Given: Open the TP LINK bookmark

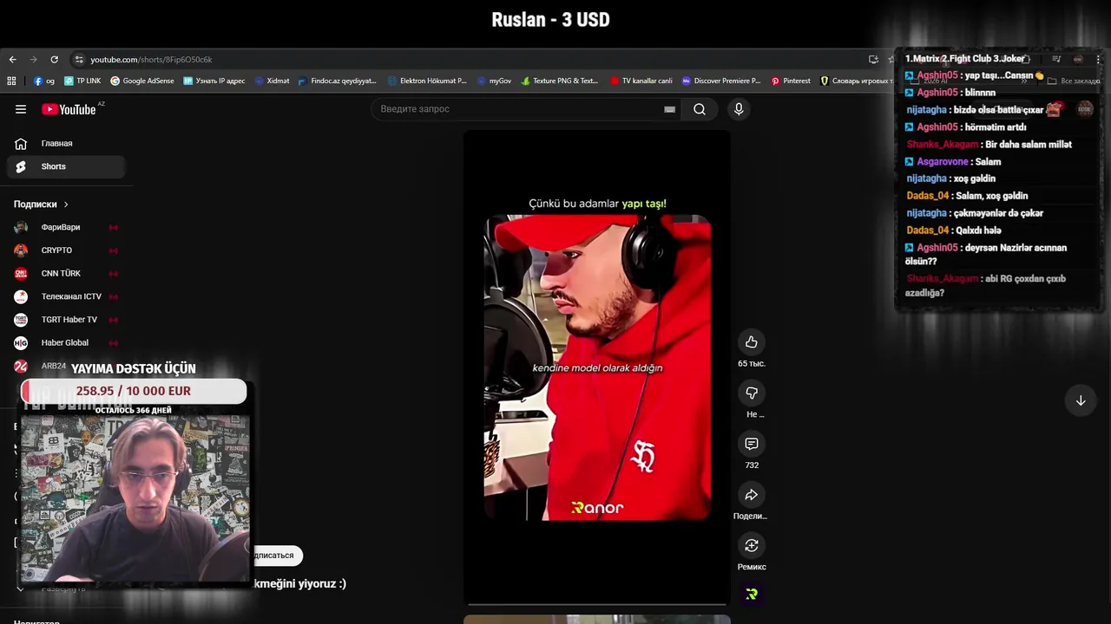Looking at the screenshot, I should [x=82, y=81].
